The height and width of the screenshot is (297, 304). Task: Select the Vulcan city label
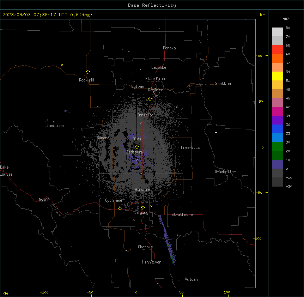(191, 279)
